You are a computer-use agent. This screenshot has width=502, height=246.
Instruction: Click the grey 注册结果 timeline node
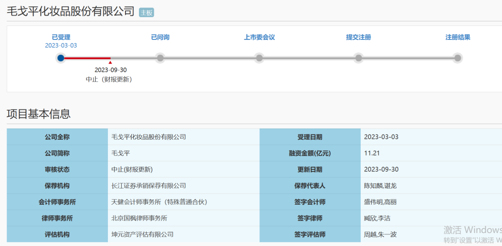(458, 58)
